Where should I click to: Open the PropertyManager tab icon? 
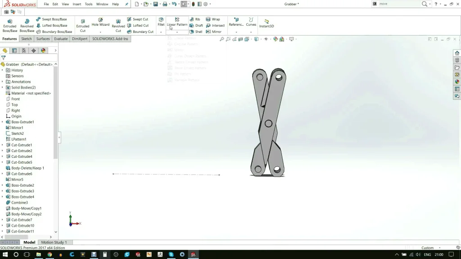14,50
